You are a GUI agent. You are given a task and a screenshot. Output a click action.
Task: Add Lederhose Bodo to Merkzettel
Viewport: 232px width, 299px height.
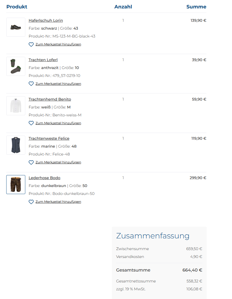[x=58, y=202]
